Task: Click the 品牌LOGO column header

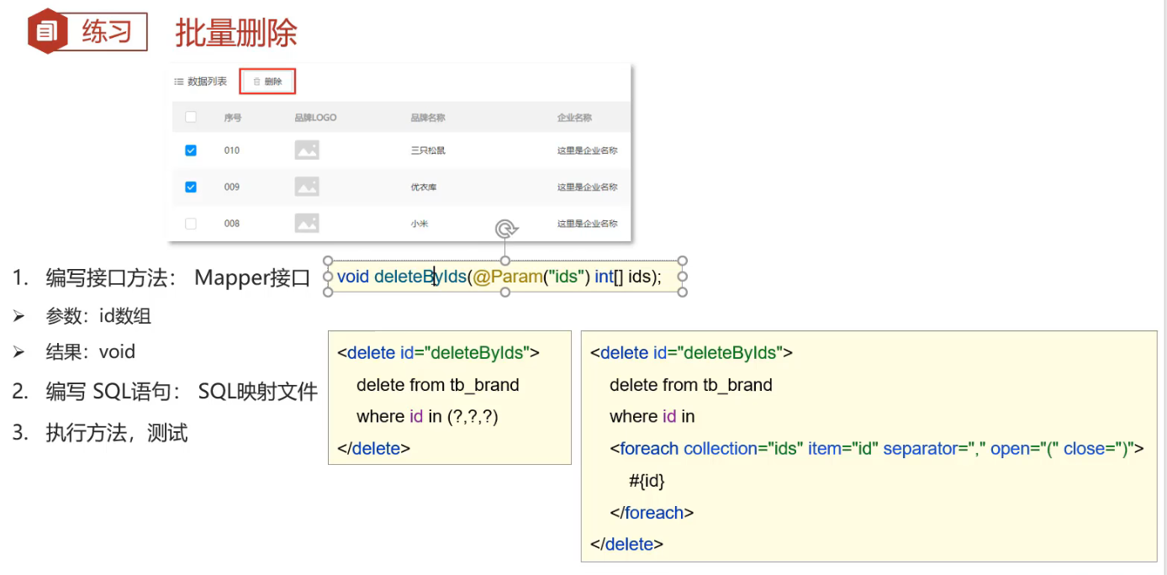Action: point(315,118)
